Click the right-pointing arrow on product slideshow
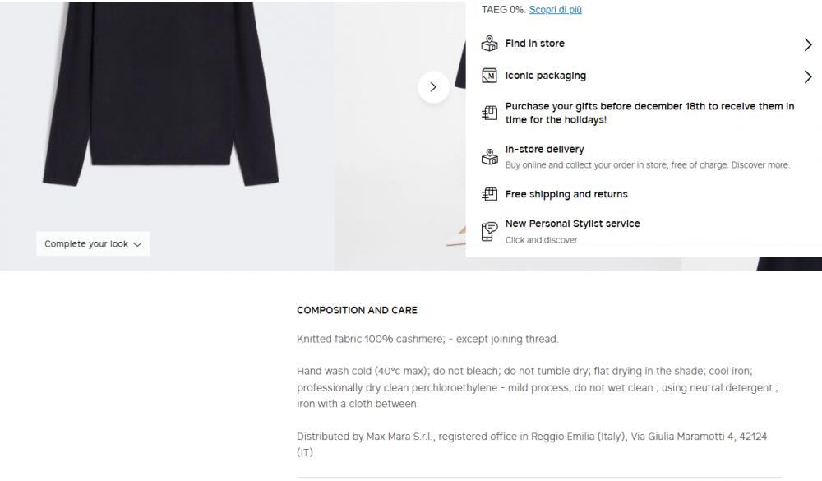Viewport: 822px width, 481px height. point(433,86)
